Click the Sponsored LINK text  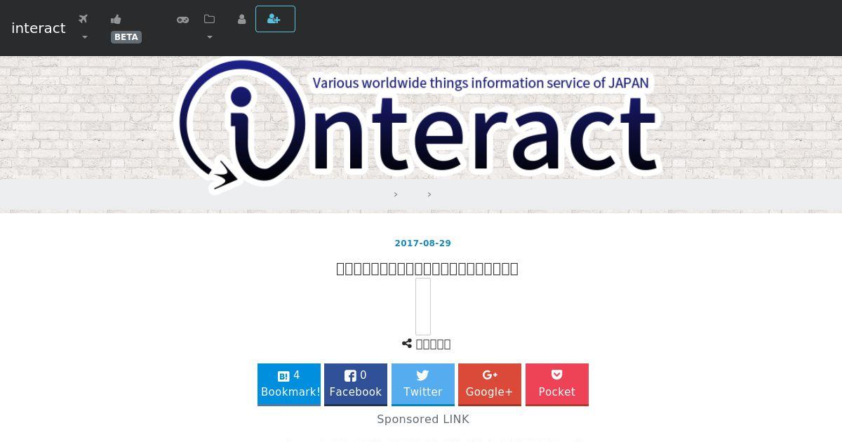point(423,420)
